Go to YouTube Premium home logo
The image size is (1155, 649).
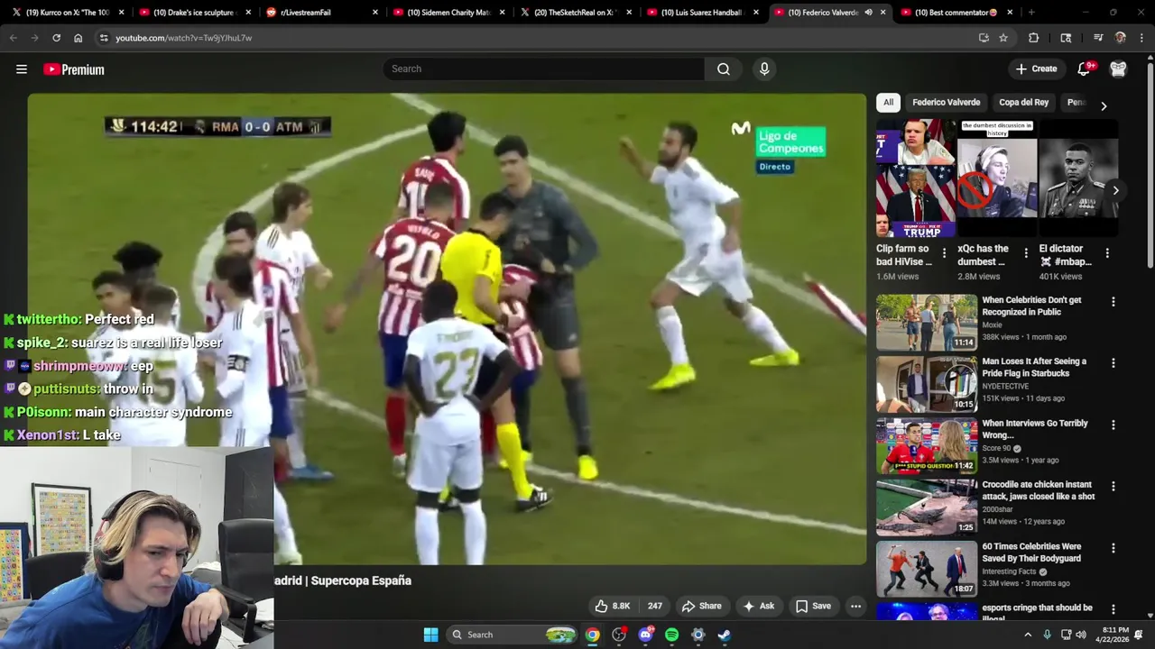tap(74, 69)
